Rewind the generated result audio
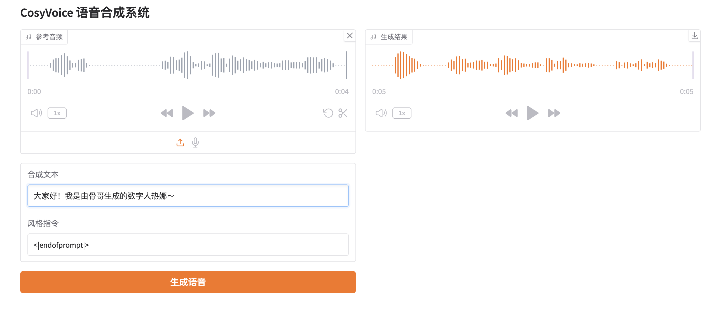 tap(512, 113)
